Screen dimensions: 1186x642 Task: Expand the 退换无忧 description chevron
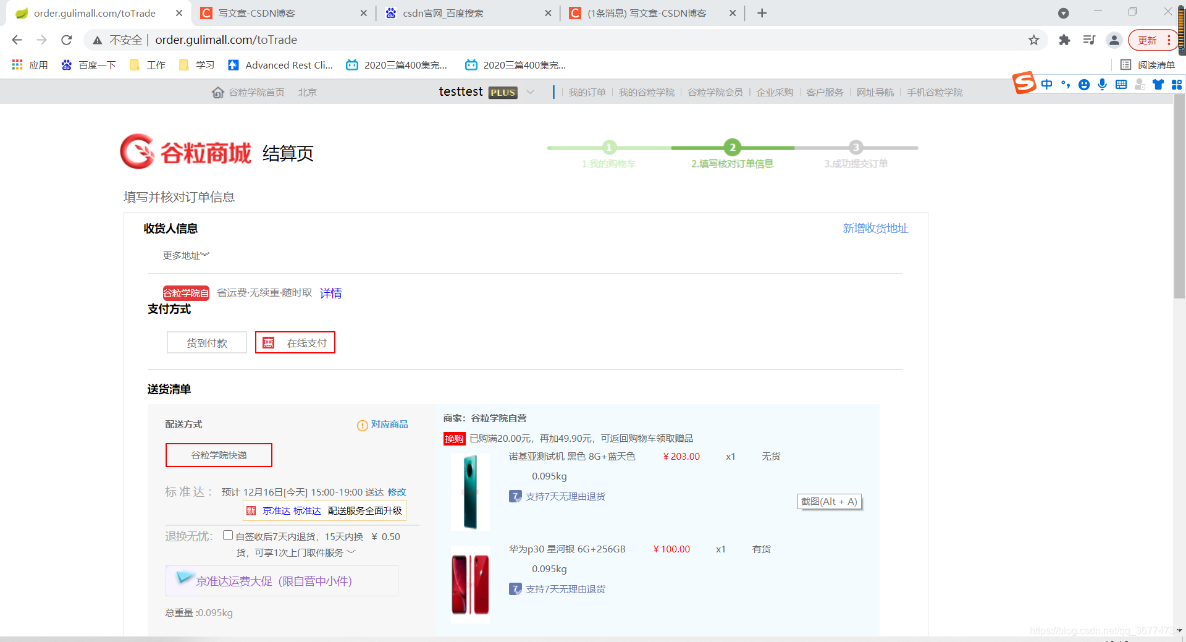pos(351,552)
